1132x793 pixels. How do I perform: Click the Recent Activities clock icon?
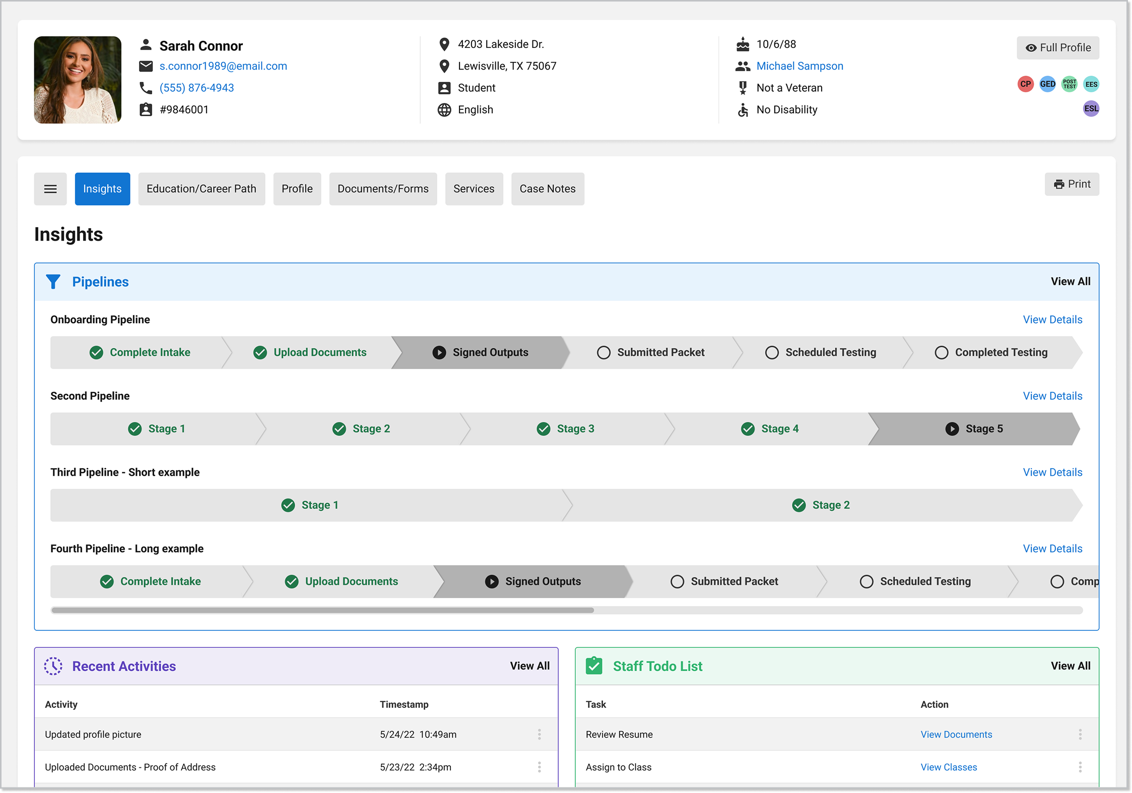click(53, 666)
